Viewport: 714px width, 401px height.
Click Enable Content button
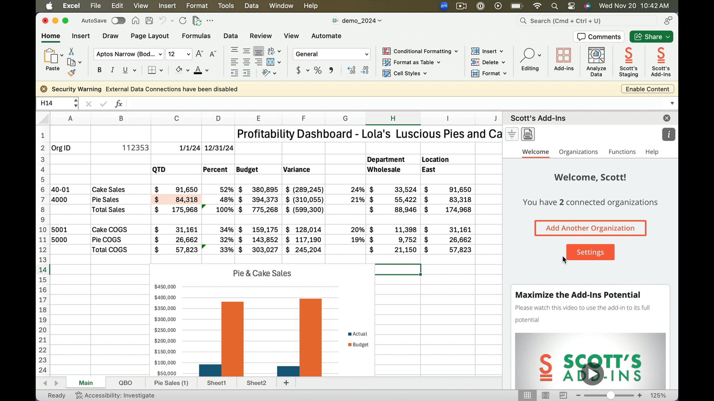647,89
